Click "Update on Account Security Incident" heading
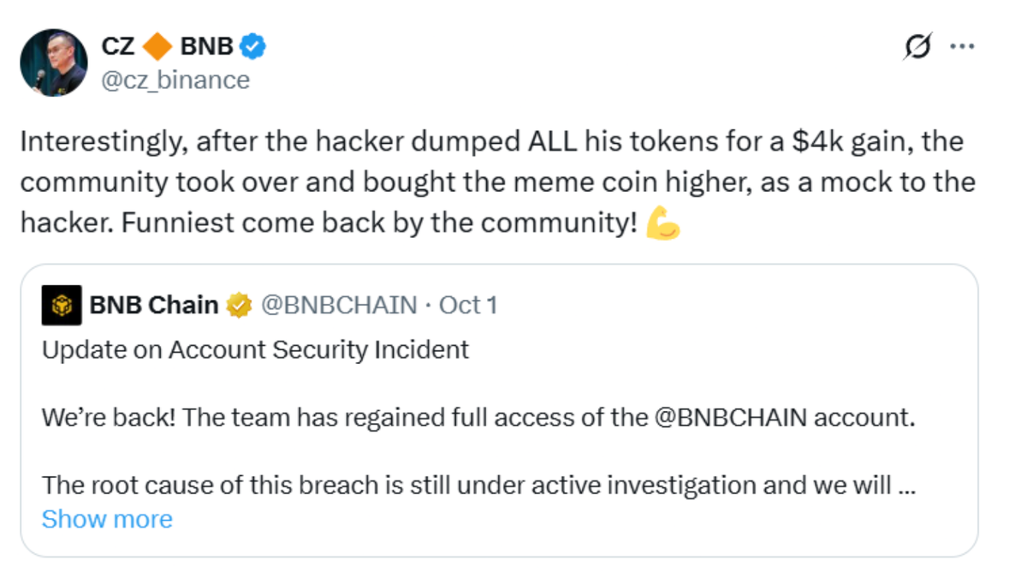 point(255,349)
